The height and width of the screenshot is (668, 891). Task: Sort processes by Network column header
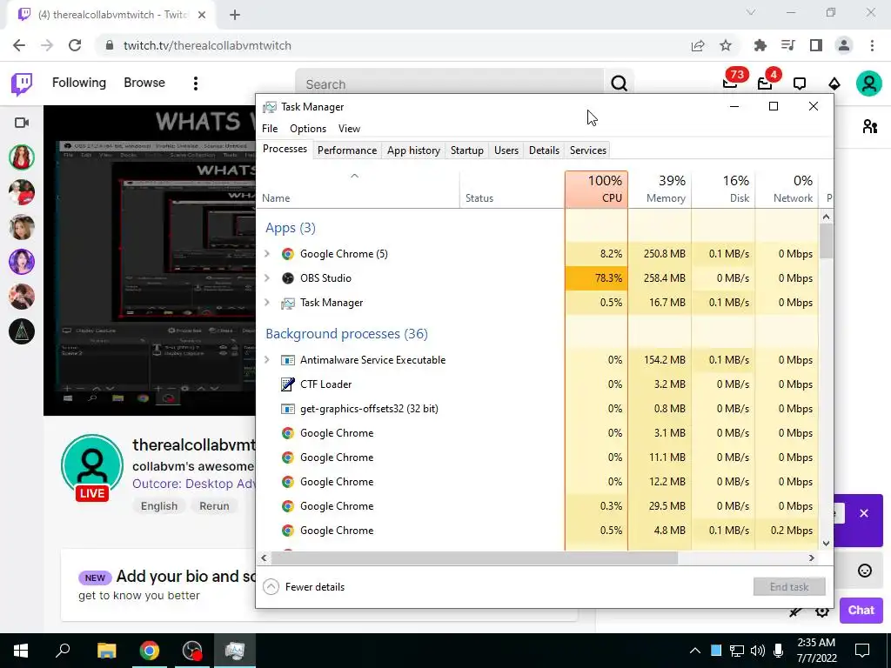[787, 189]
